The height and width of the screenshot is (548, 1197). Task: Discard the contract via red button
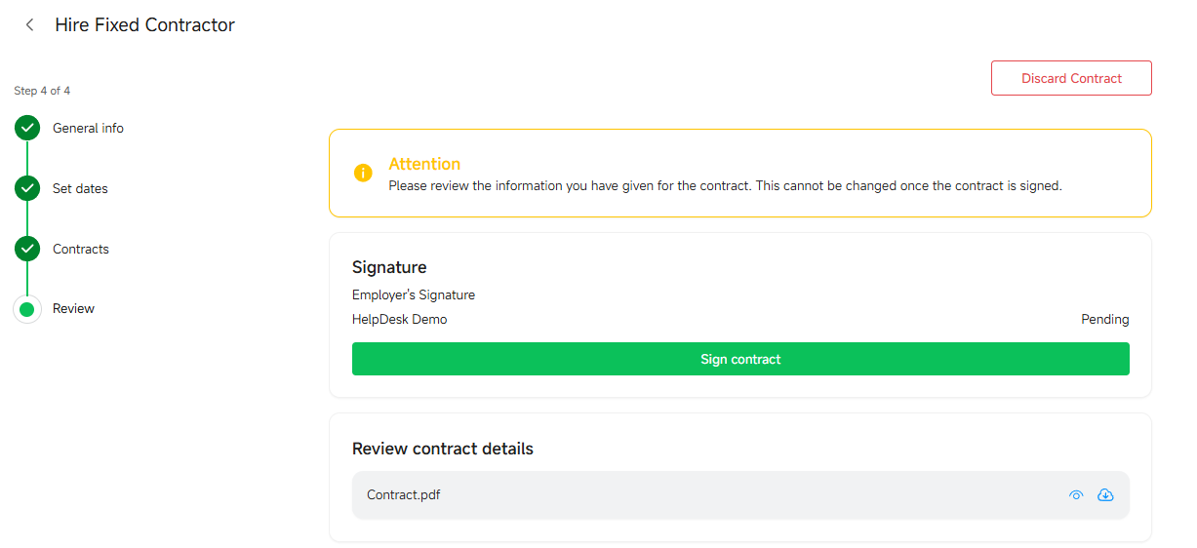[1071, 78]
